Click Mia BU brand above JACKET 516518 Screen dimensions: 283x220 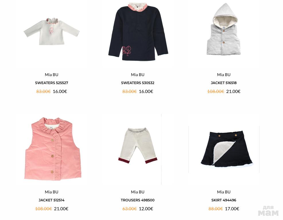click(224, 75)
